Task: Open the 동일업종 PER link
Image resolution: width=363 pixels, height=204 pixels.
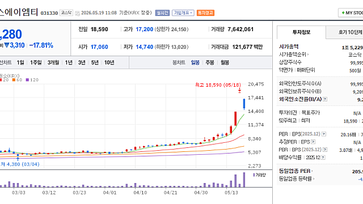Action: pyautogui.click(x=294, y=171)
